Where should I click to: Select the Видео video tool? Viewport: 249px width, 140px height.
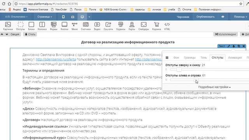click(97, 26)
